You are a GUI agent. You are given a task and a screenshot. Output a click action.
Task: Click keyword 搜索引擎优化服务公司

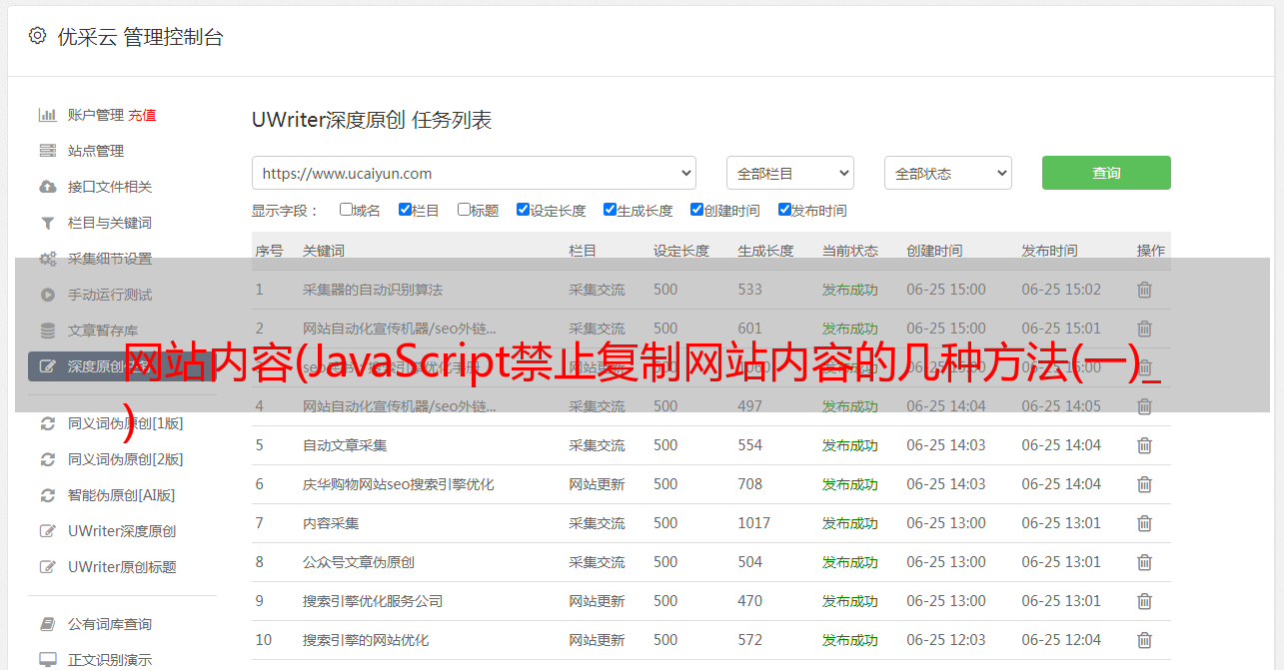(373, 601)
